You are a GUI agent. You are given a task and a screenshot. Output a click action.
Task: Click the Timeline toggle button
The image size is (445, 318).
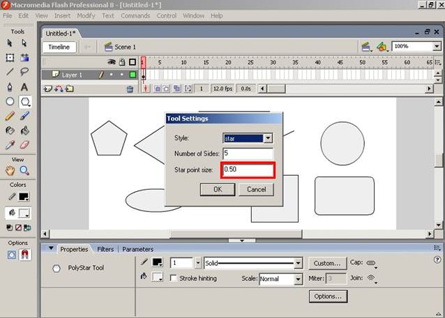[59, 47]
